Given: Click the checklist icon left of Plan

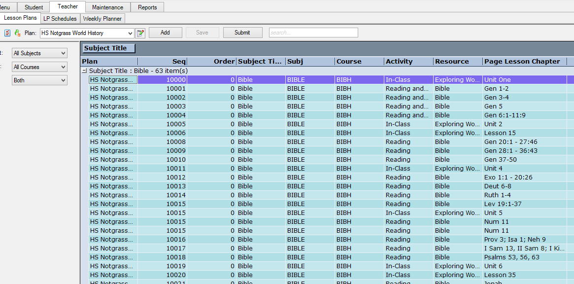Looking at the screenshot, I should pyautogui.click(x=7, y=33).
